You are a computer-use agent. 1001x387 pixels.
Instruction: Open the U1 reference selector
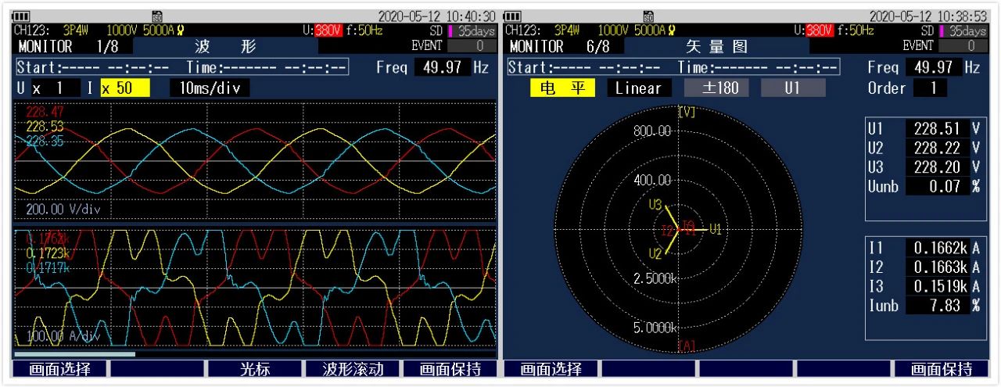[x=793, y=88]
